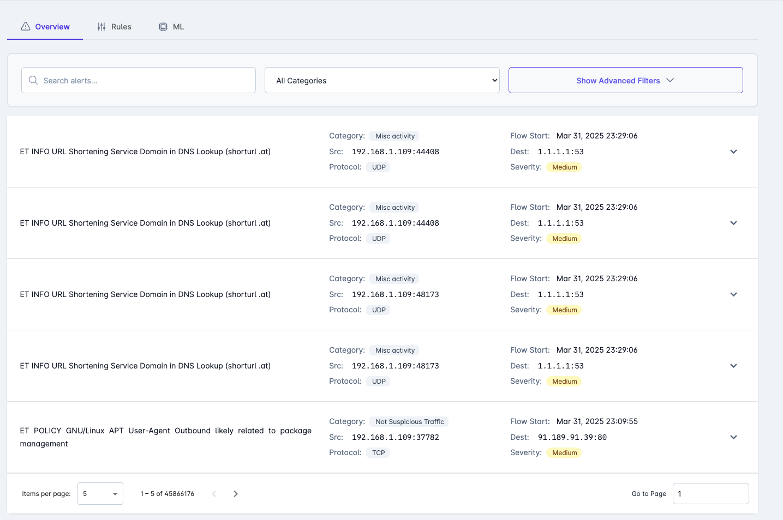This screenshot has width=783, height=520.
Task: Expand the ET POLICY APT User-Agent alert
Action: (x=733, y=437)
